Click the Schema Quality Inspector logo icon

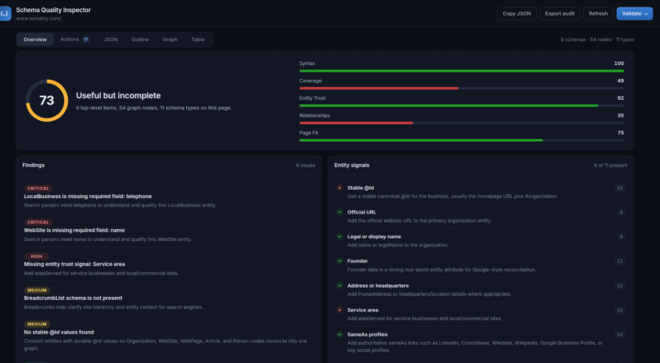click(x=5, y=14)
